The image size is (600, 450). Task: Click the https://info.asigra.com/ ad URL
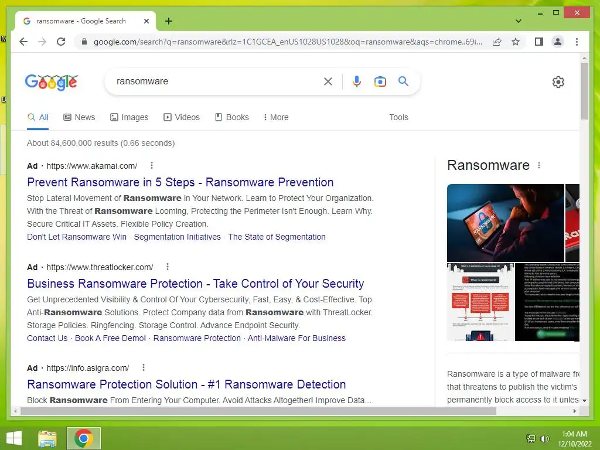click(88, 368)
